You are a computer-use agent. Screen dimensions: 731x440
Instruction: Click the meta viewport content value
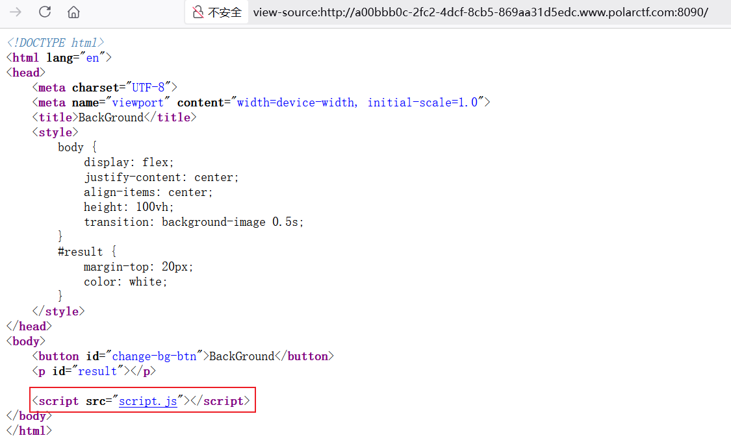pos(357,103)
